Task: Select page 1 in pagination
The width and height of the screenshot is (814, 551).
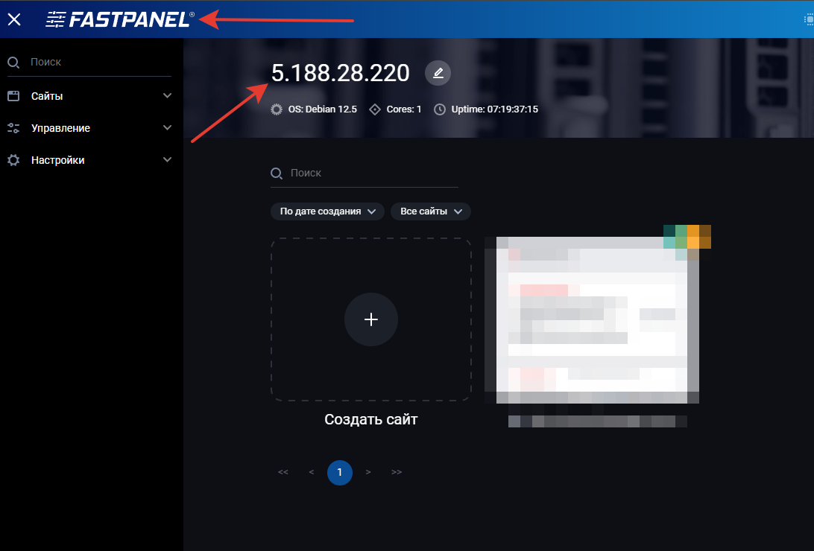Action: click(x=340, y=472)
